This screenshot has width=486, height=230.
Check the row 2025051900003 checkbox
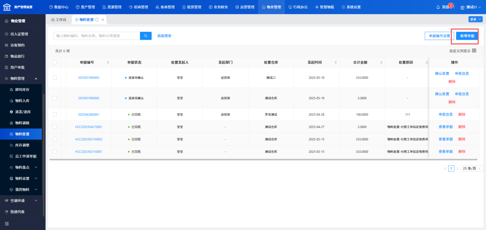point(55,78)
